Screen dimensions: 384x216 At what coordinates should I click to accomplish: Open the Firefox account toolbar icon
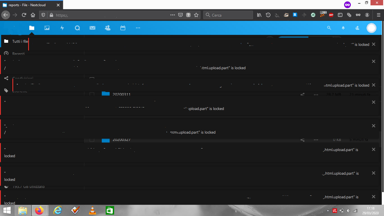(x=367, y=15)
